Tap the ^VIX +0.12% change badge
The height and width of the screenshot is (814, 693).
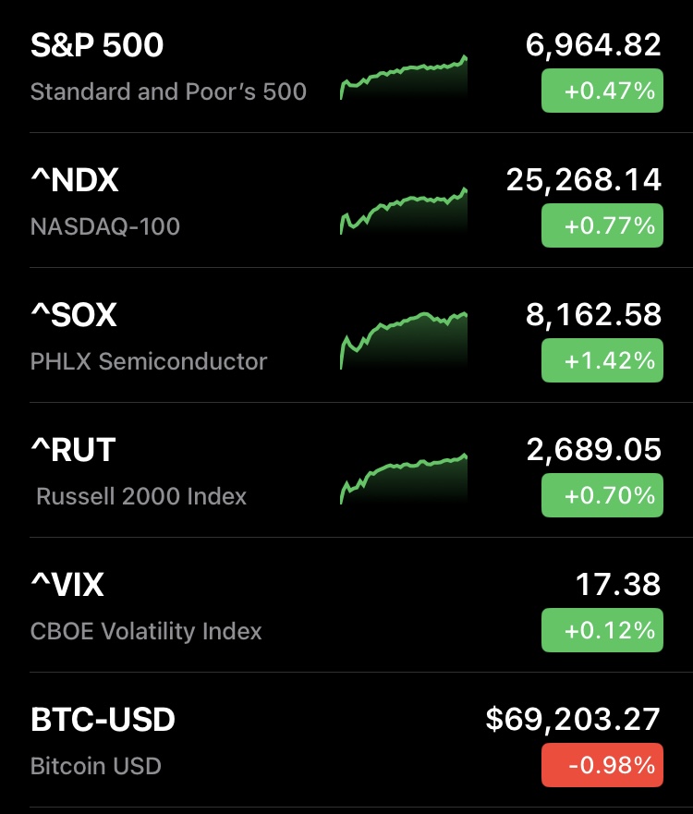pyautogui.click(x=602, y=630)
